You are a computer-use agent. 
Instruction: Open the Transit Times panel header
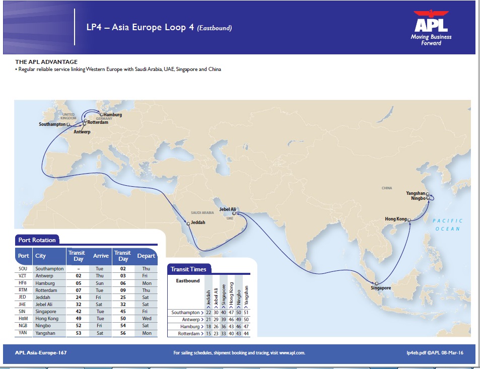point(187,269)
